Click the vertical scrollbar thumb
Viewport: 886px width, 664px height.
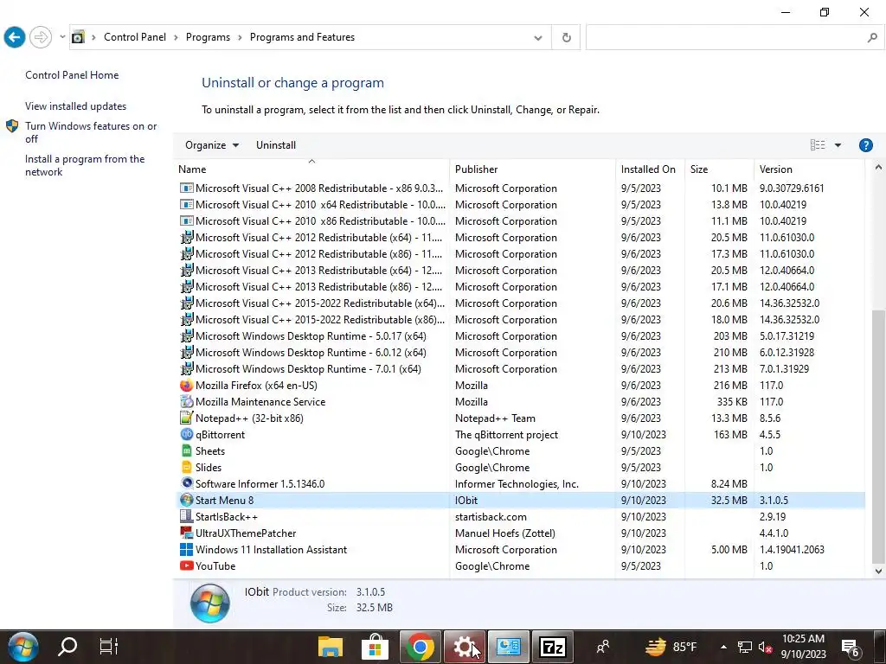point(878,436)
